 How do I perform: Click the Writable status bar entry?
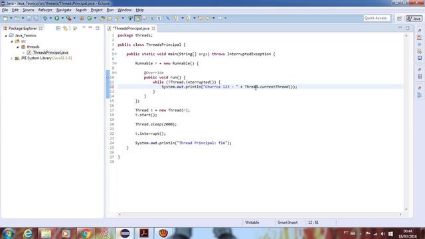click(252, 222)
